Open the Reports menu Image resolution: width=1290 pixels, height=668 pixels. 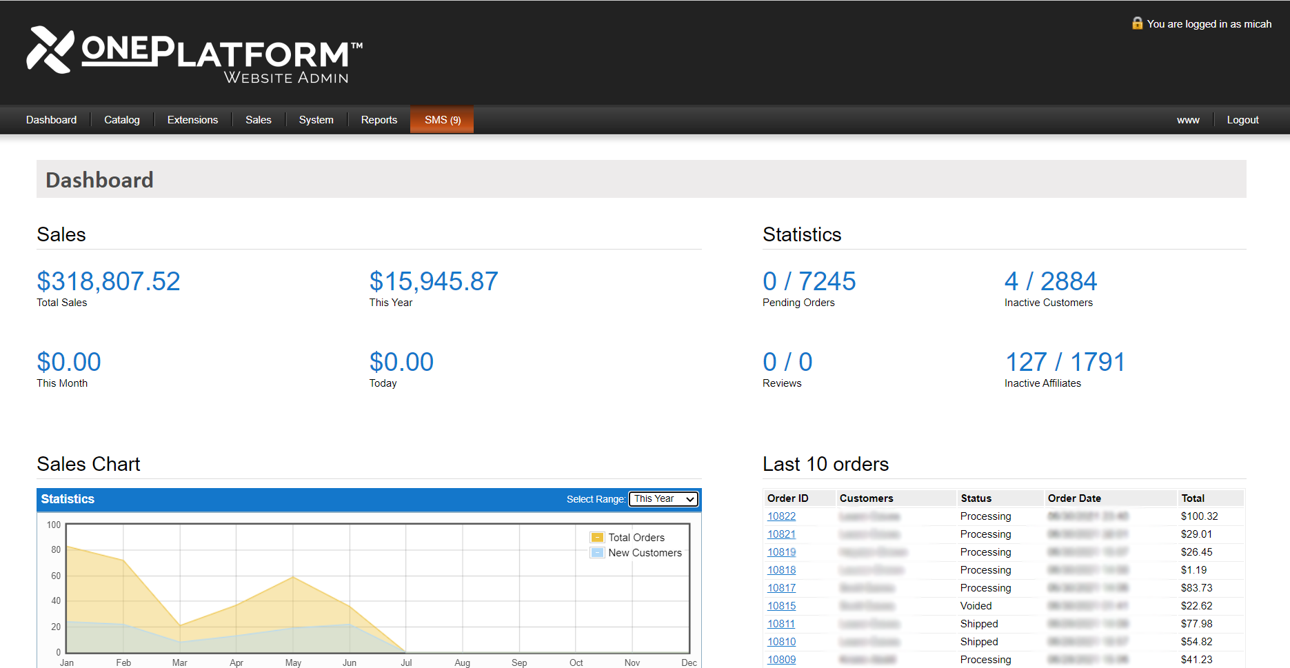click(379, 120)
